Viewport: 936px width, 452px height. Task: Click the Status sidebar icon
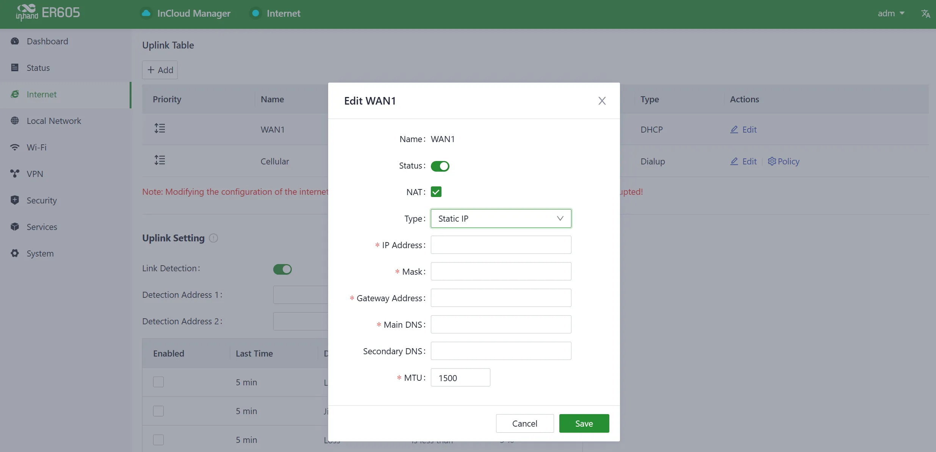15,68
